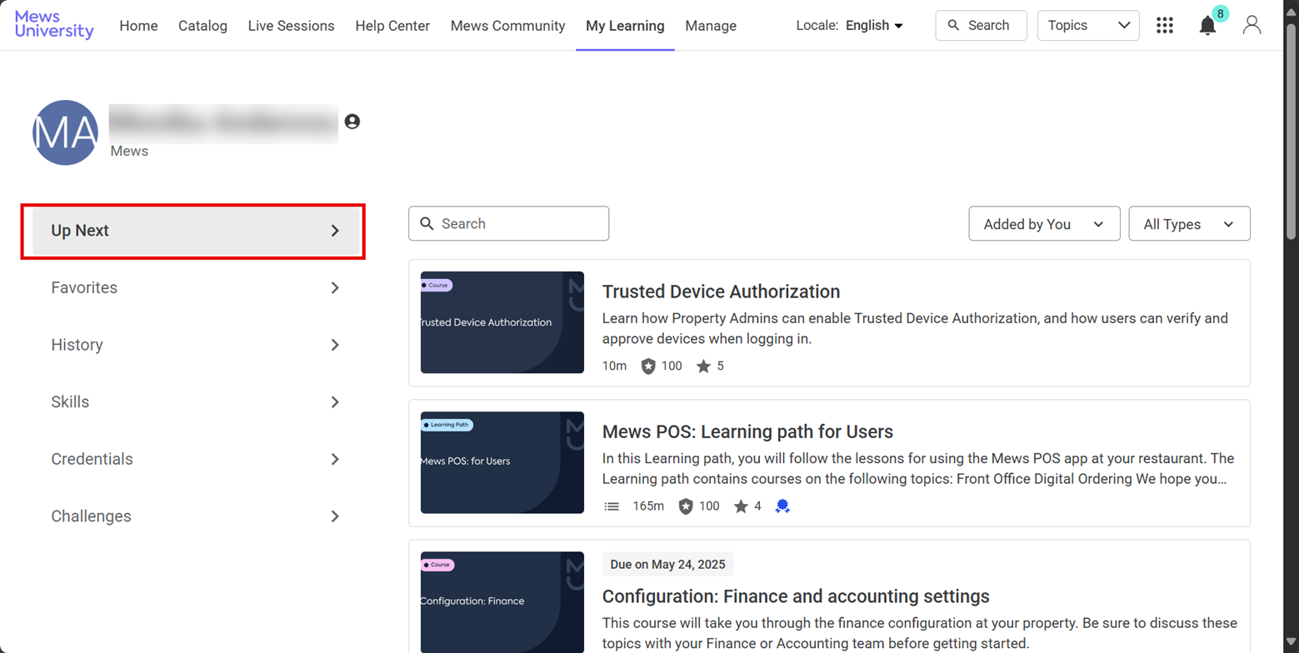Image resolution: width=1299 pixels, height=653 pixels.
Task: Open Mews Community in the navigation
Action: tap(507, 26)
